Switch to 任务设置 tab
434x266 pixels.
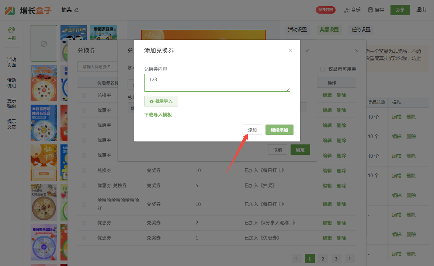[361, 29]
